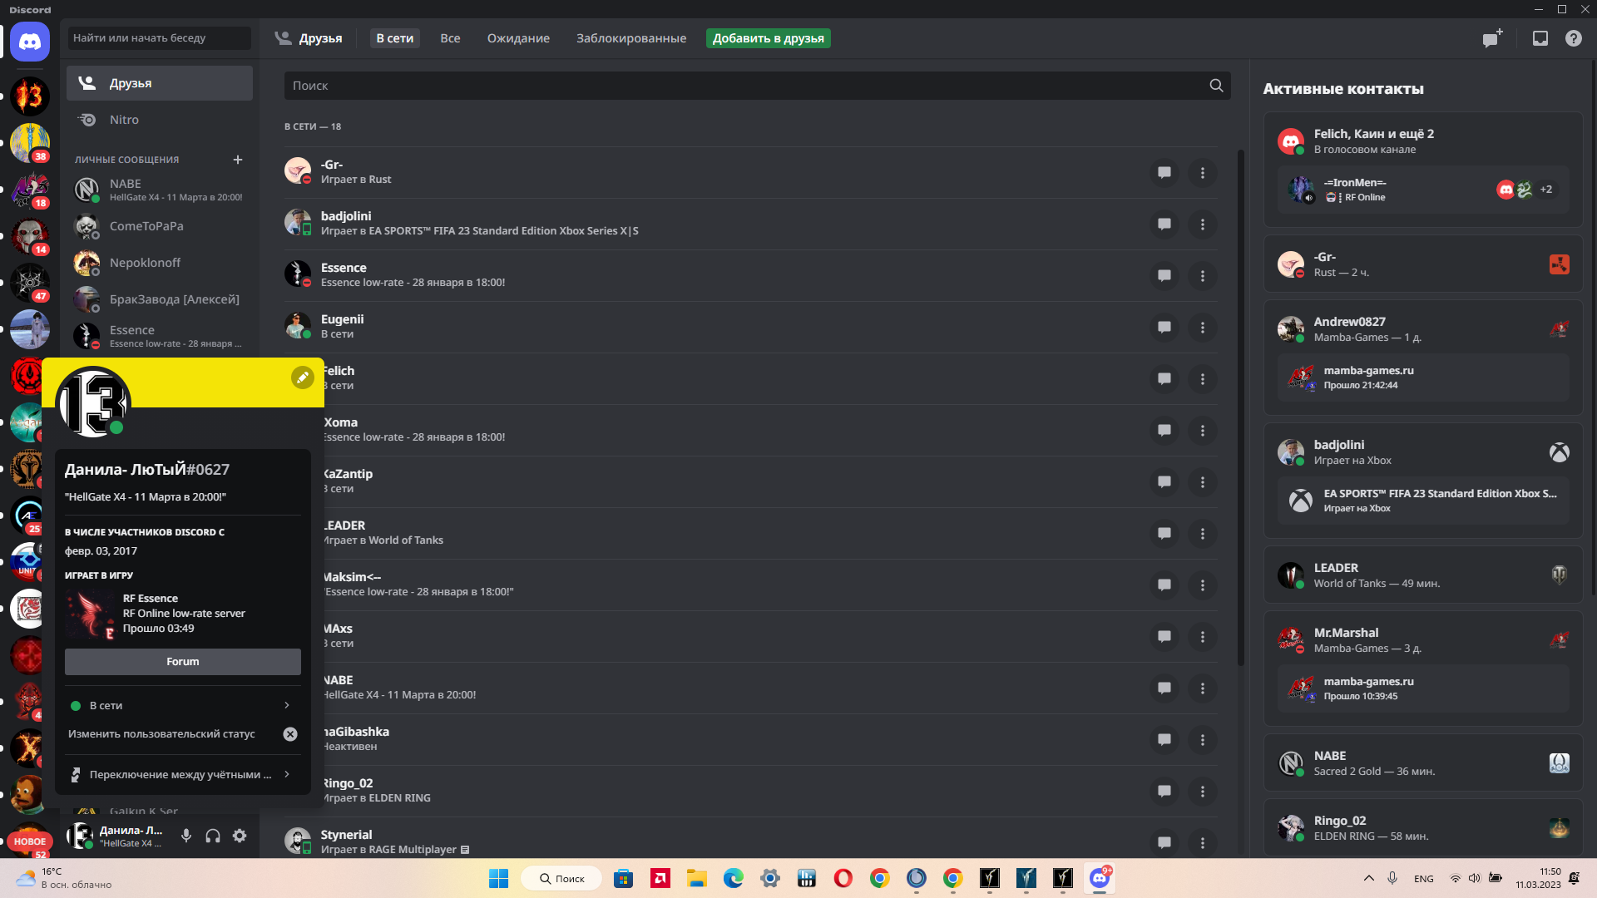Screen dimensions: 1597x898
Task: Open File Explorer from taskbar
Action: [696, 878]
